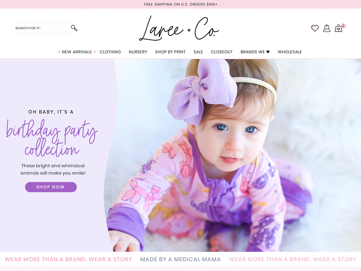361x271 pixels.
Task: Open the New Arrivals menu
Action: 77,52
